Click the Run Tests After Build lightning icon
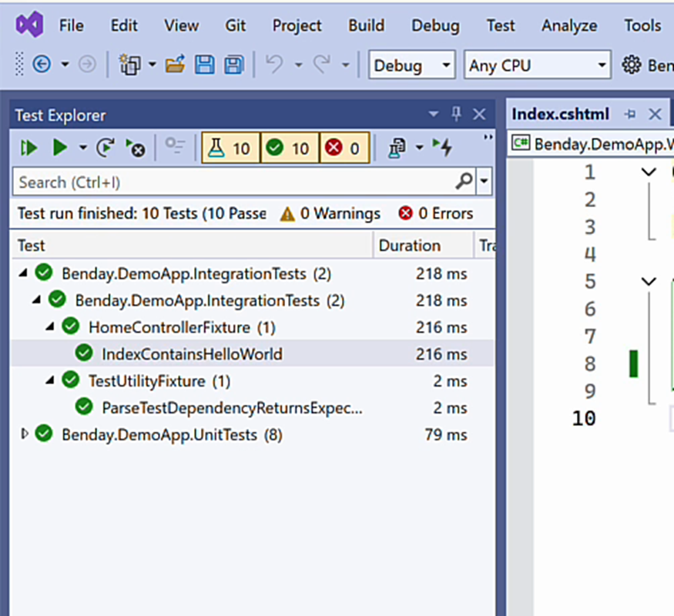 (443, 147)
